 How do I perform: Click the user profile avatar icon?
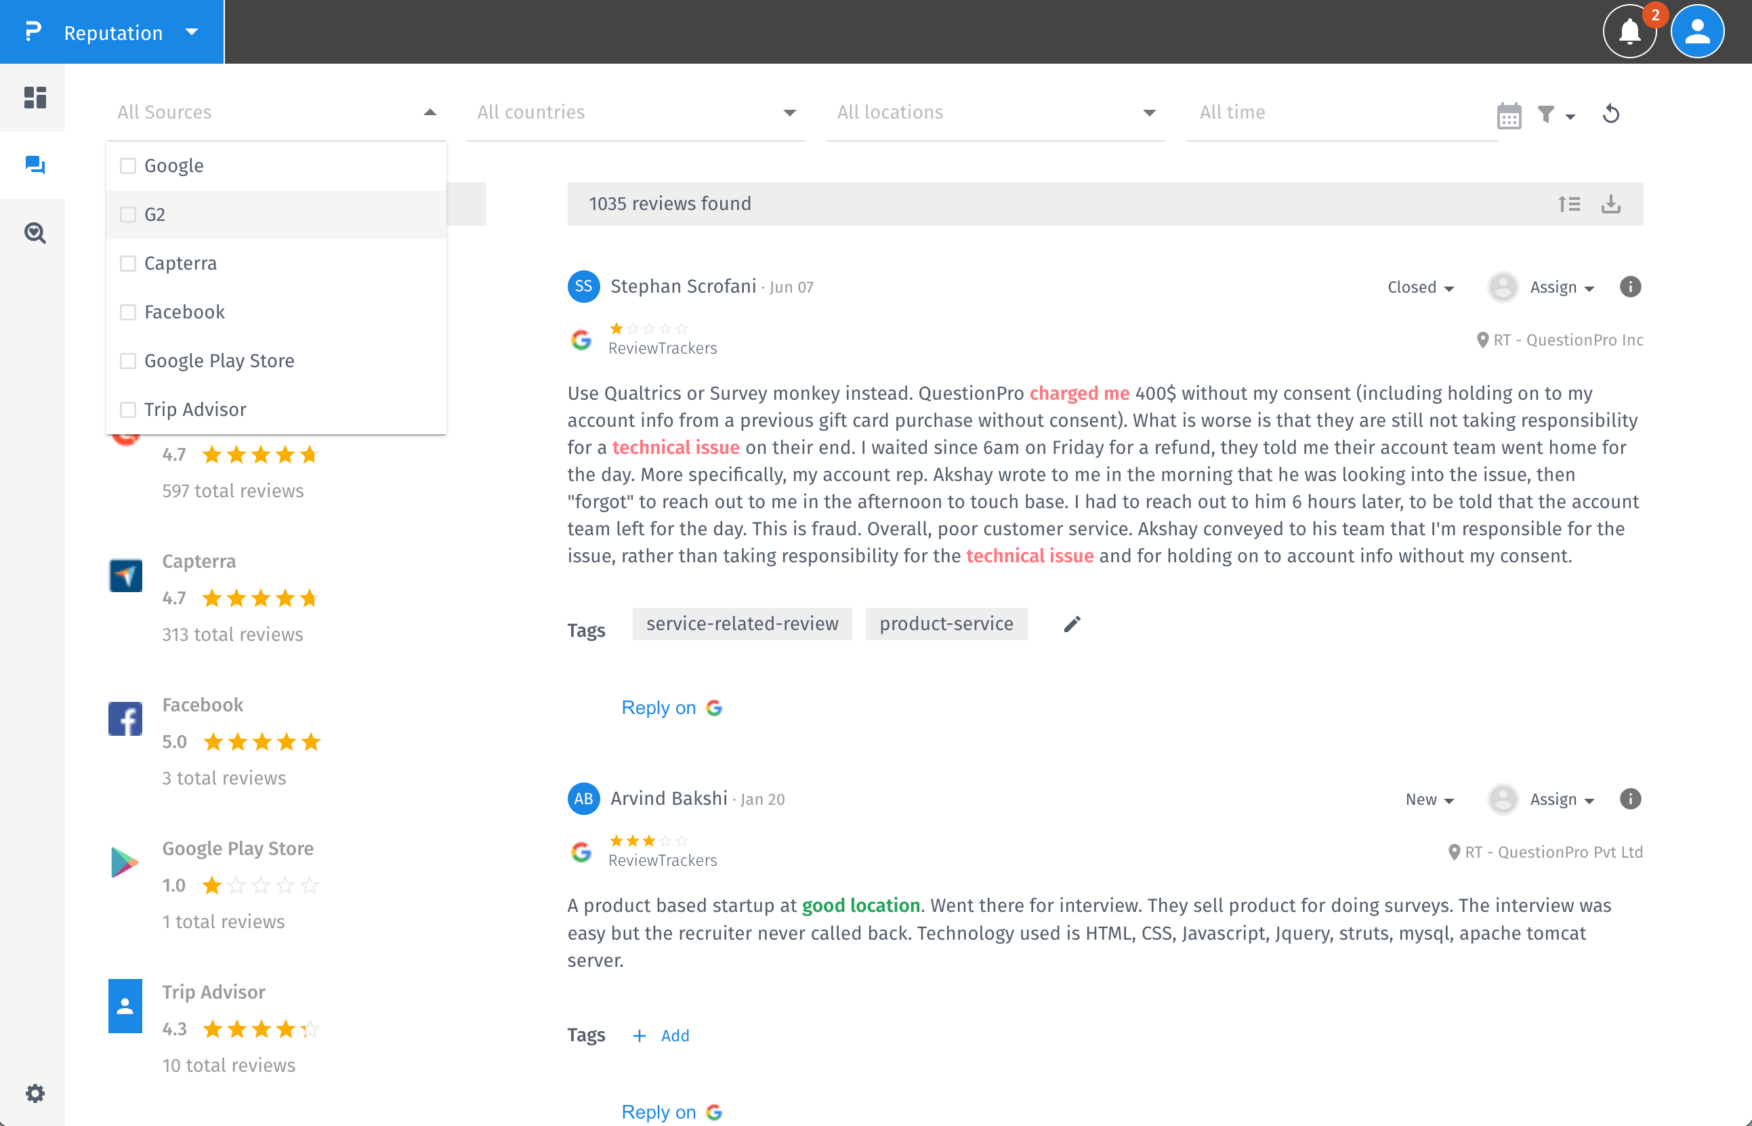1696,32
